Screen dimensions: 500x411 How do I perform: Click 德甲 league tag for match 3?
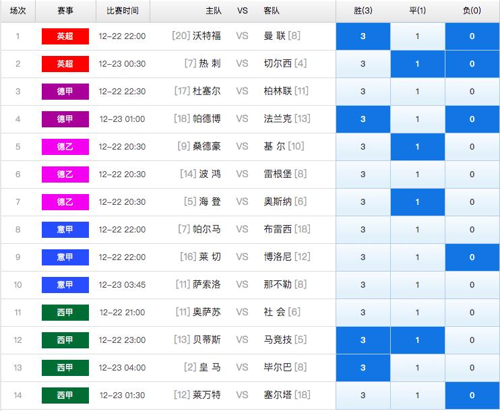pyautogui.click(x=65, y=92)
